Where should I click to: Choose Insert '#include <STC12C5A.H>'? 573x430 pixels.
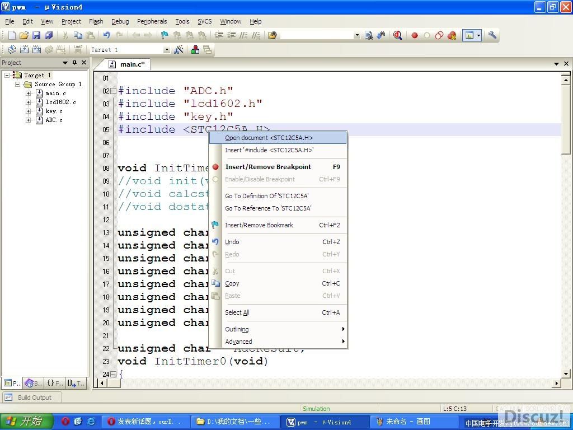278,150
